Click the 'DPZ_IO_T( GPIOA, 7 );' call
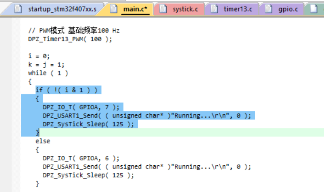The width and height of the screenshot is (324, 192). pyautogui.click(x=81, y=107)
